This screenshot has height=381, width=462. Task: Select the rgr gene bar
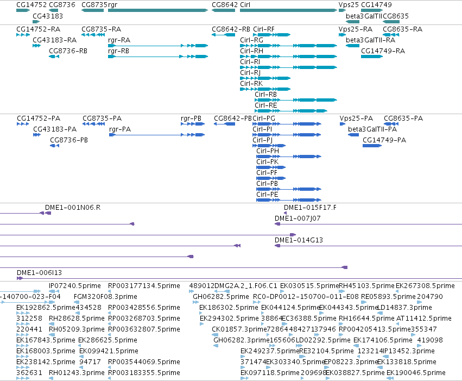[x=158, y=11]
